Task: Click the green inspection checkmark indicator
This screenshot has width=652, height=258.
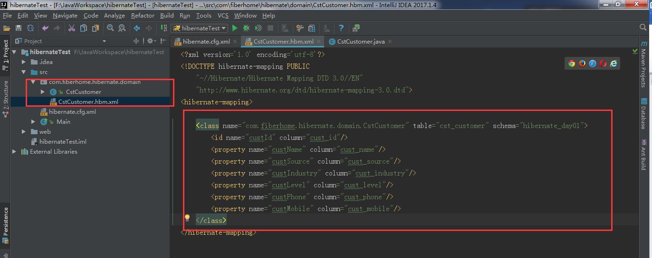Action: pyautogui.click(x=635, y=51)
